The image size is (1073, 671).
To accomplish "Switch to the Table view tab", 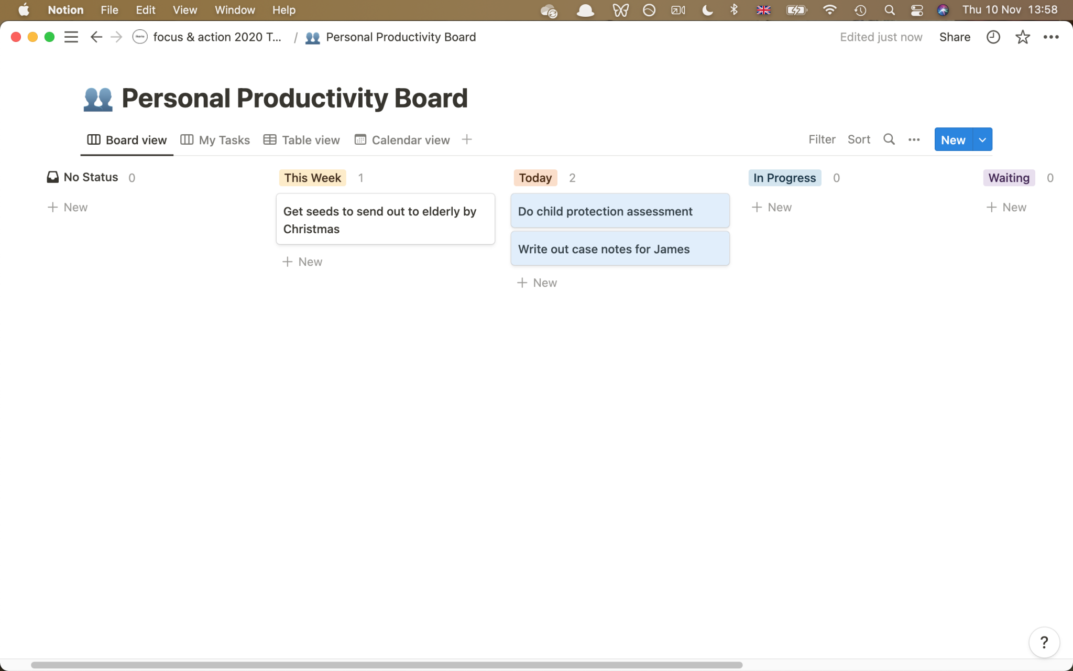I will pos(302,140).
